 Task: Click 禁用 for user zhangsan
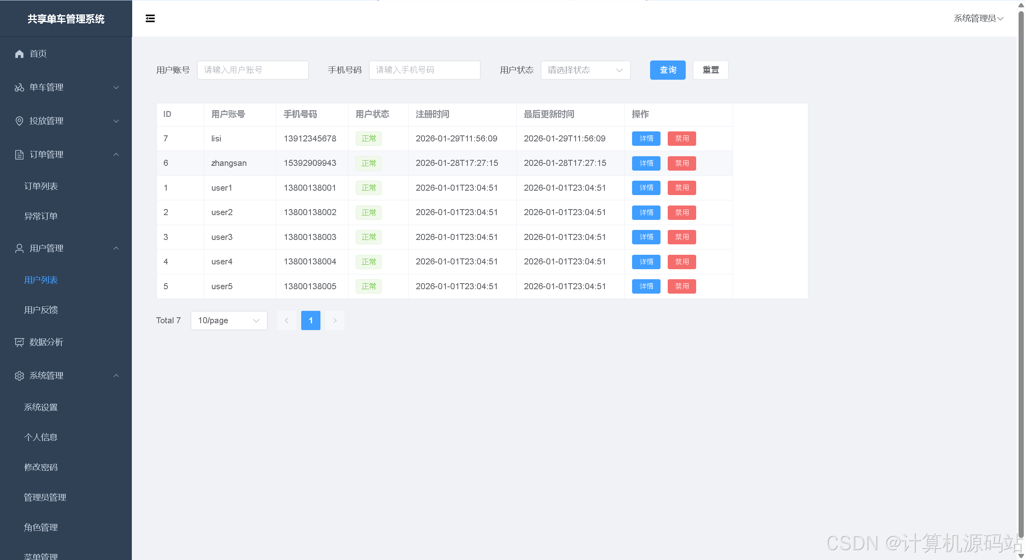pos(681,163)
